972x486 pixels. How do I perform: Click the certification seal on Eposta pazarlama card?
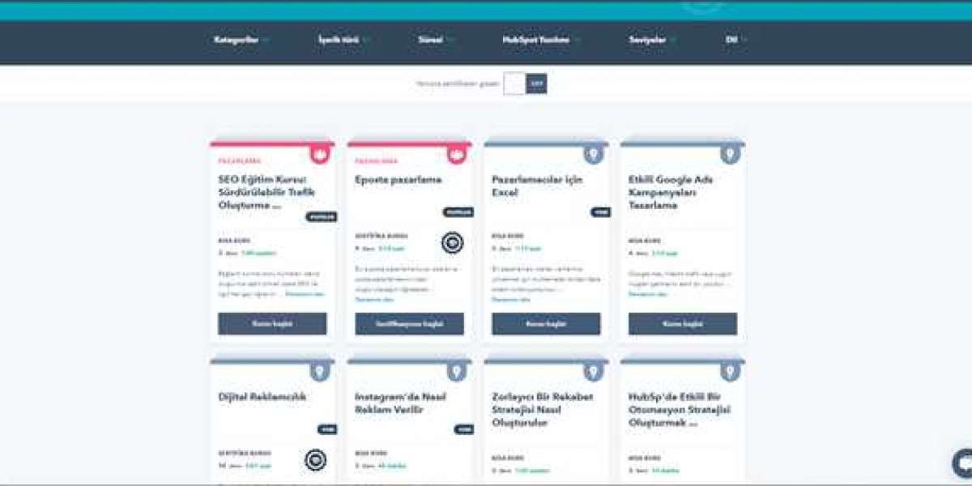(452, 243)
